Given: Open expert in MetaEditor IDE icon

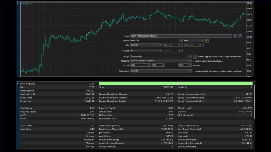Looking at the screenshot, I should [x=235, y=36].
